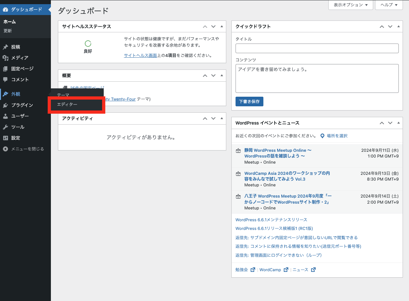Collapse the WordPress イベントとニュース panel

coord(398,123)
